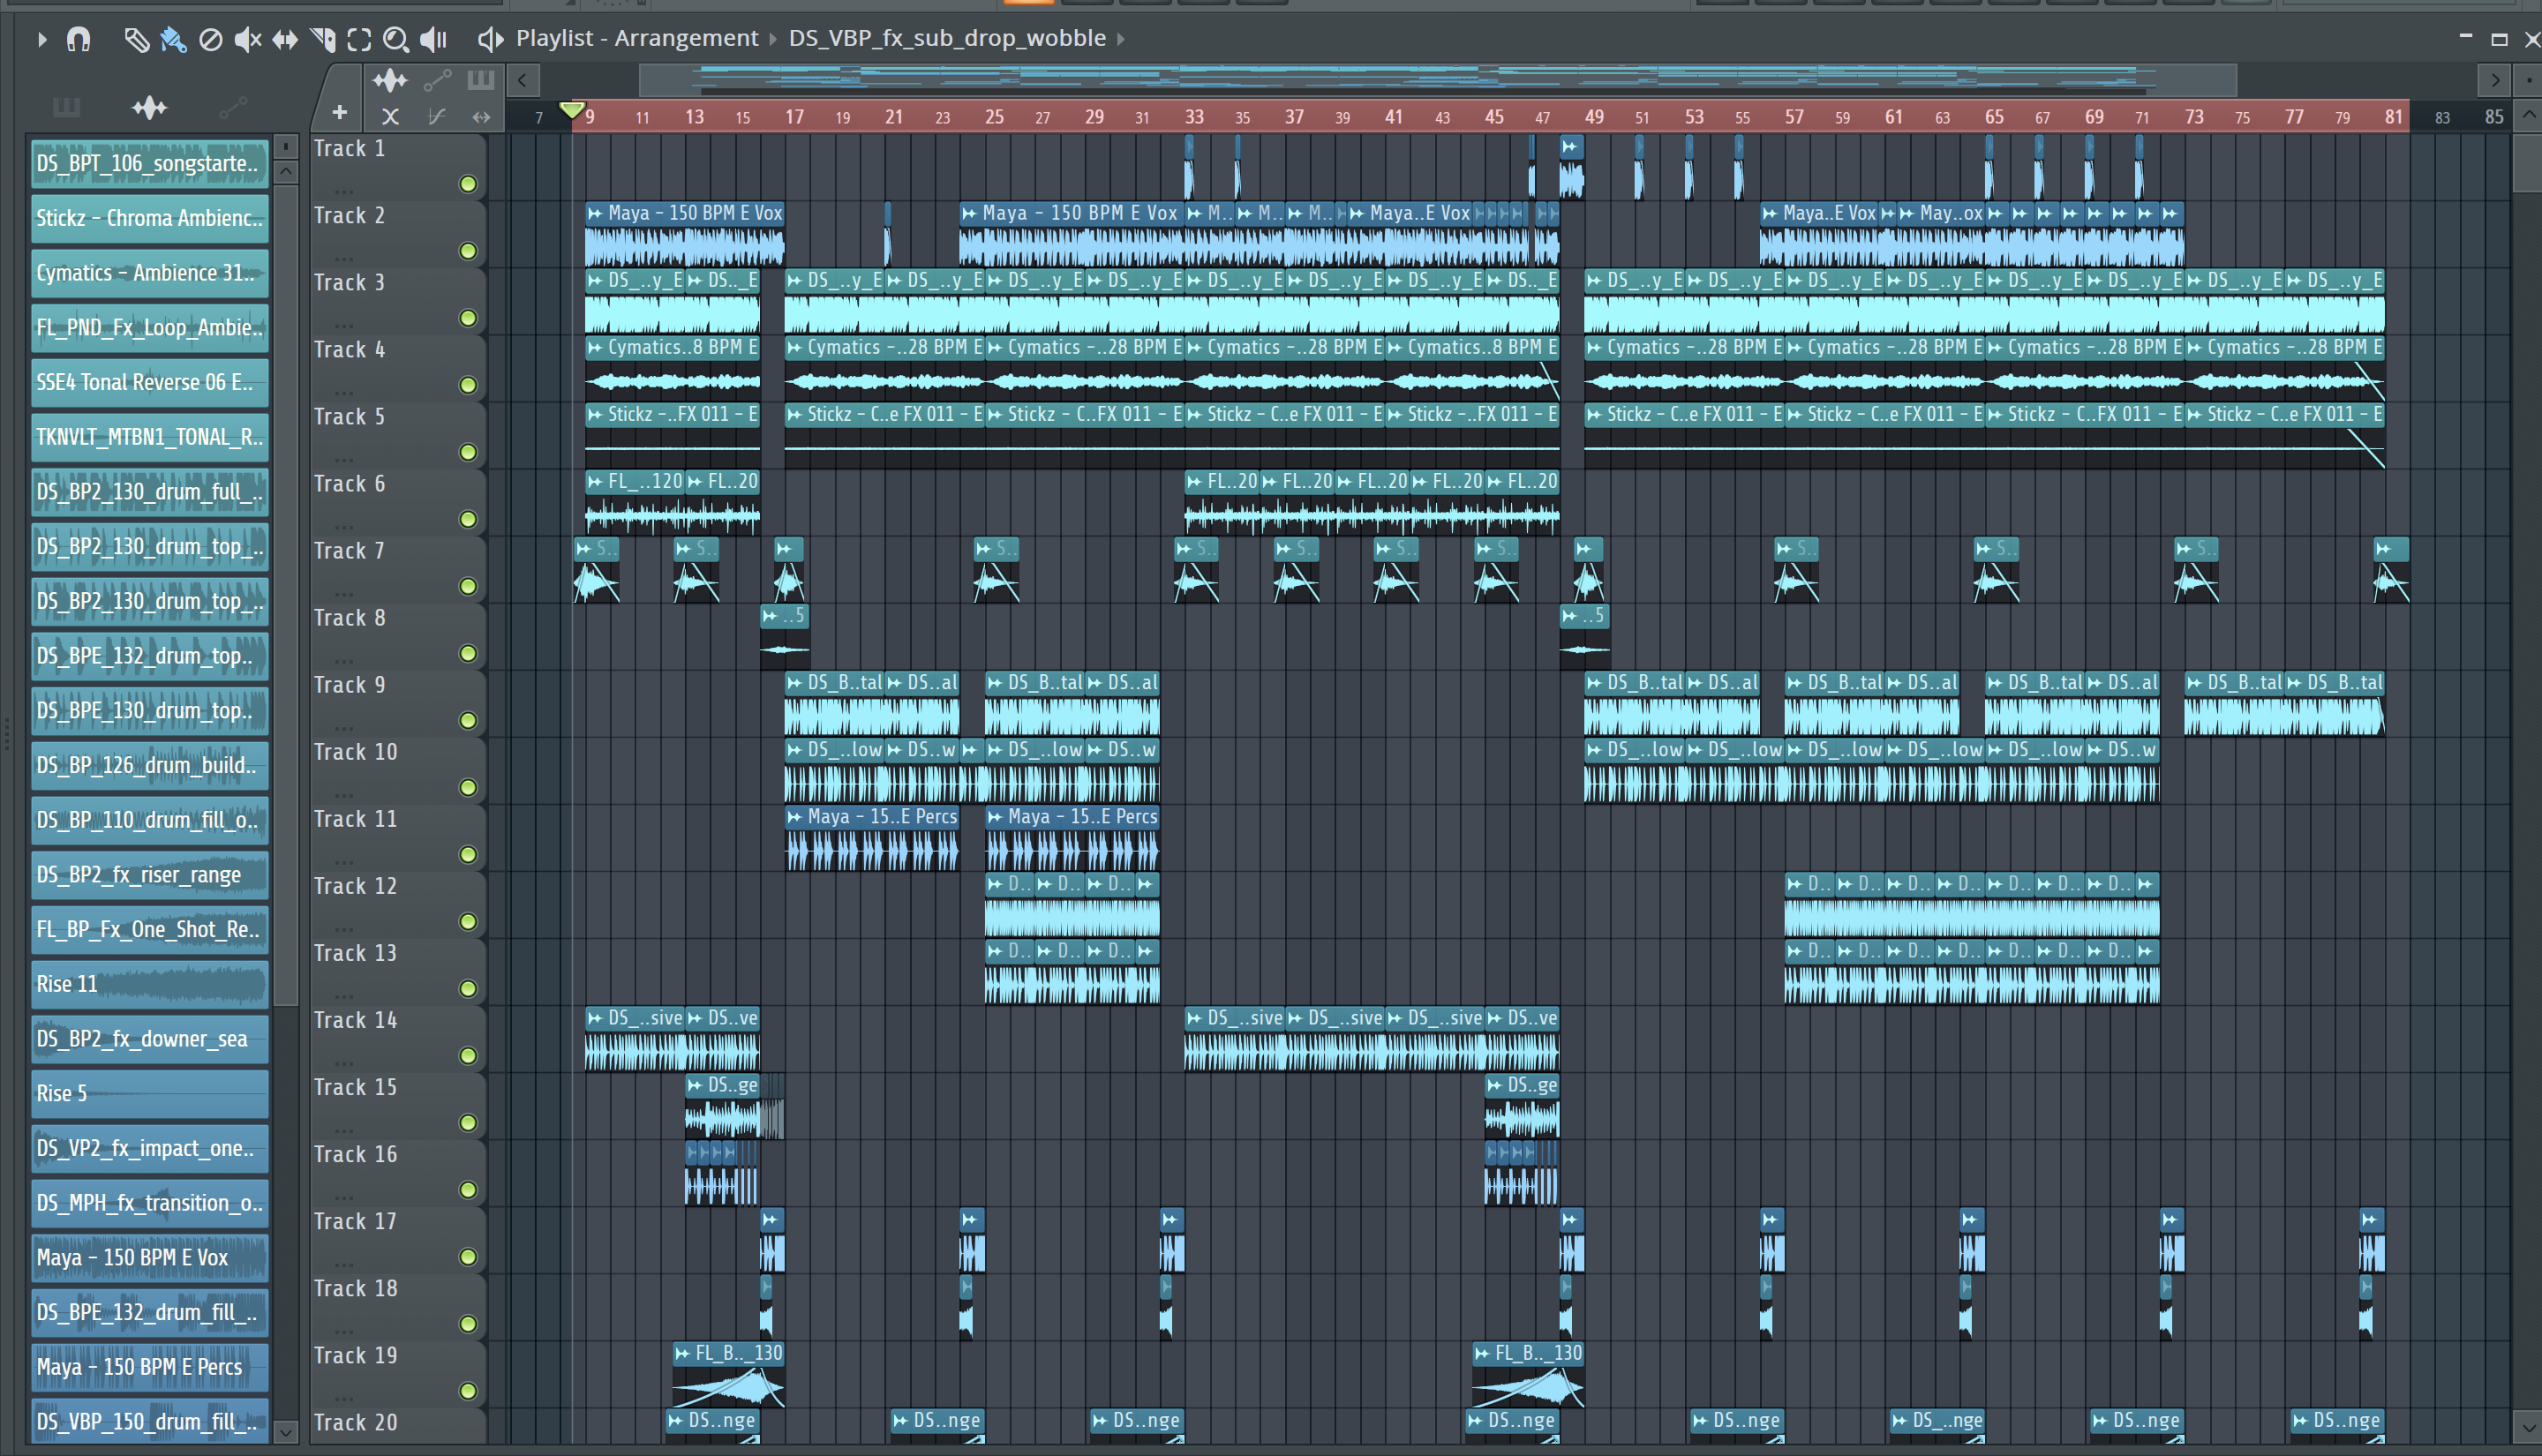The height and width of the screenshot is (1456, 2542).
Task: Jump to bar 49 on the timeline ruler
Action: (x=1594, y=117)
